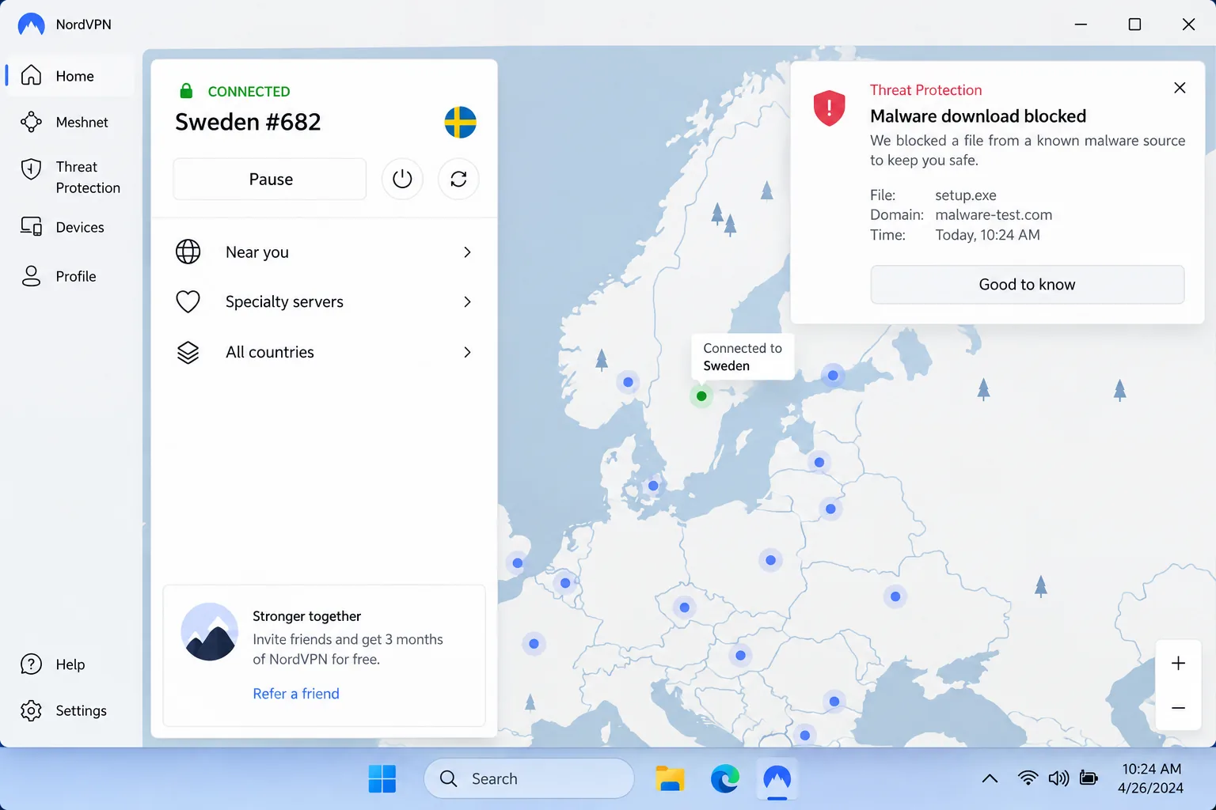The width and height of the screenshot is (1216, 810).
Task: Click the Sweden flag icon
Action: (x=460, y=123)
